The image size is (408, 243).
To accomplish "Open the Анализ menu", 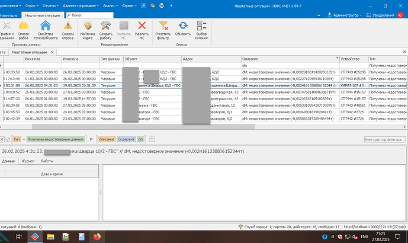I will [110, 5].
